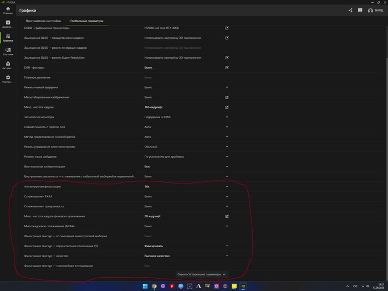Screen dimensions: 388x291
Task: Edit Макс. частота кадров setting
Action: [227, 107]
